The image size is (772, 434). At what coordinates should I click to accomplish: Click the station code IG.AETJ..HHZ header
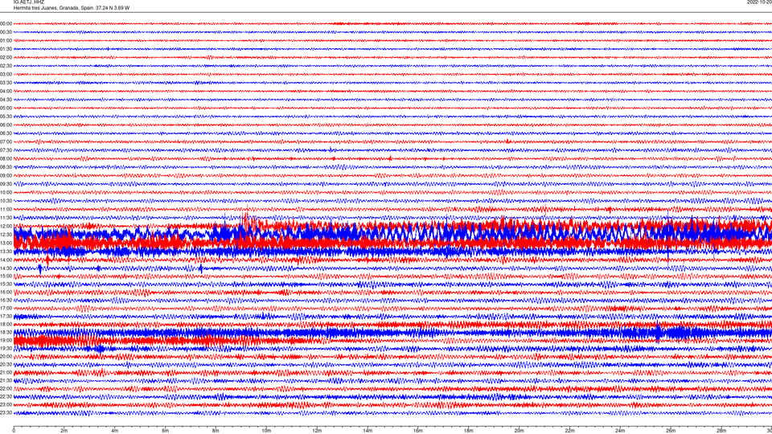pyautogui.click(x=29, y=2)
